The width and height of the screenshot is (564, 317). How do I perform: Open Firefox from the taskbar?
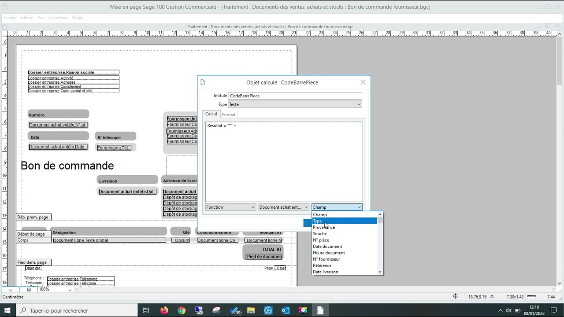coord(164,310)
